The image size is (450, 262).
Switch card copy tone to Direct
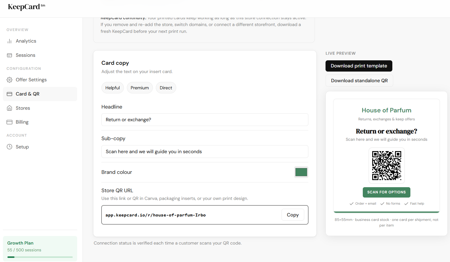click(x=166, y=88)
